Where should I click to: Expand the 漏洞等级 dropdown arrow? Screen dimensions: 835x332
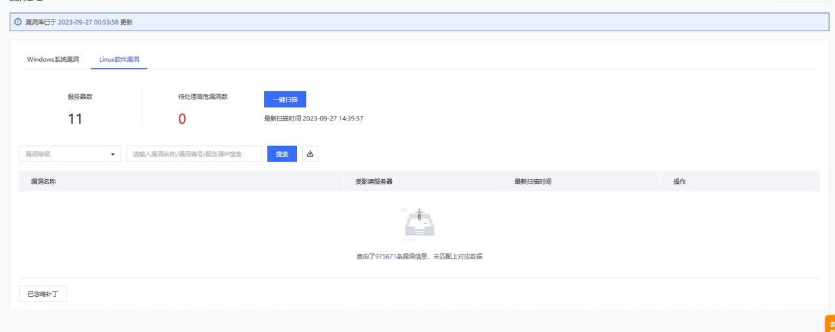113,154
